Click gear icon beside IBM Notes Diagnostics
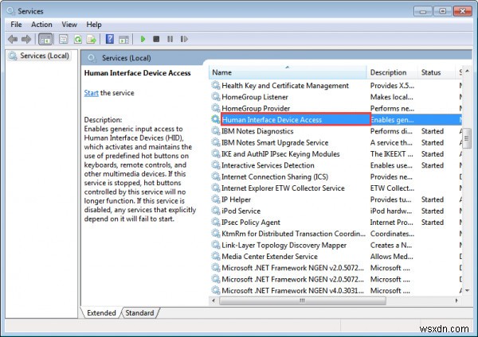This screenshot has height=337, width=478. [x=216, y=131]
